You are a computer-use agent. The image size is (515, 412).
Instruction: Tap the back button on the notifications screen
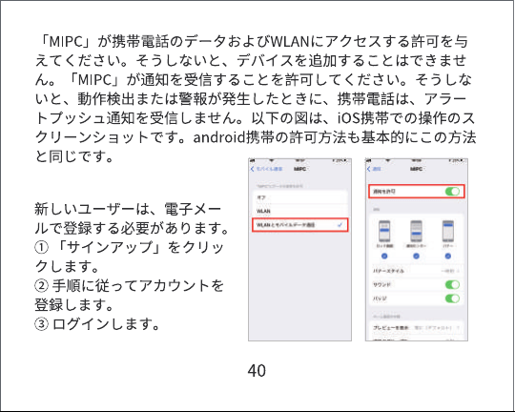click(374, 169)
